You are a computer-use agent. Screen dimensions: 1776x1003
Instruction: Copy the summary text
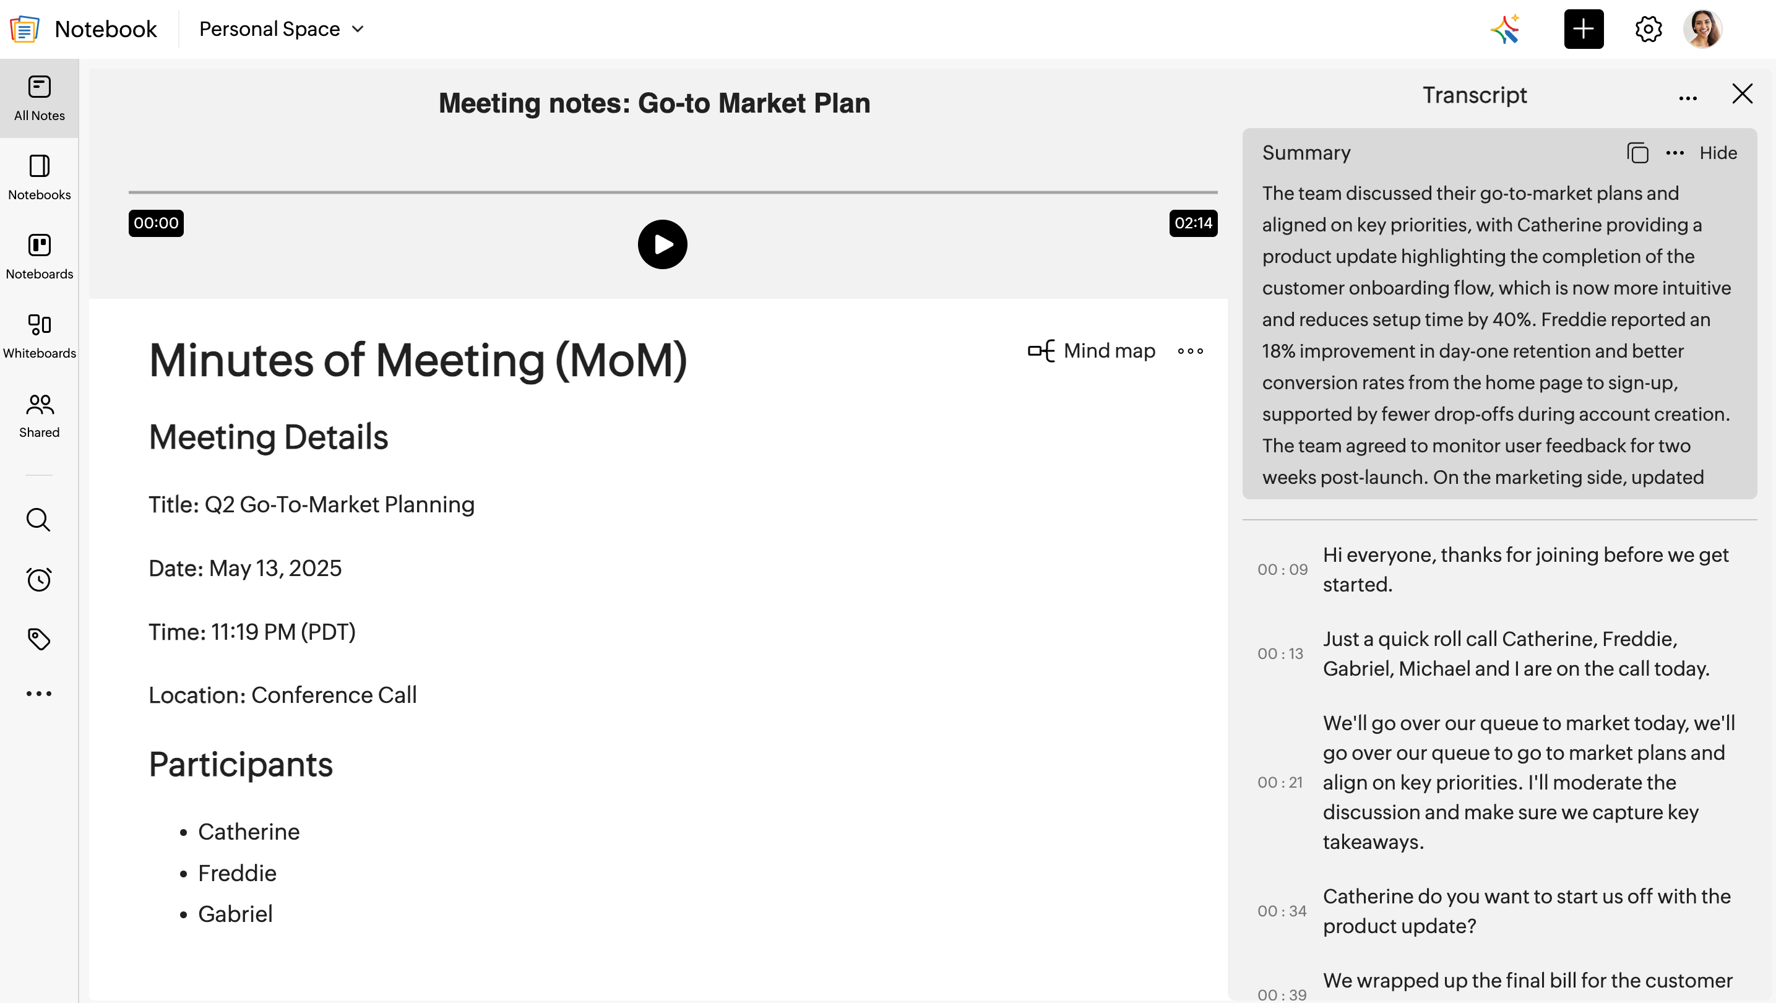click(x=1637, y=153)
